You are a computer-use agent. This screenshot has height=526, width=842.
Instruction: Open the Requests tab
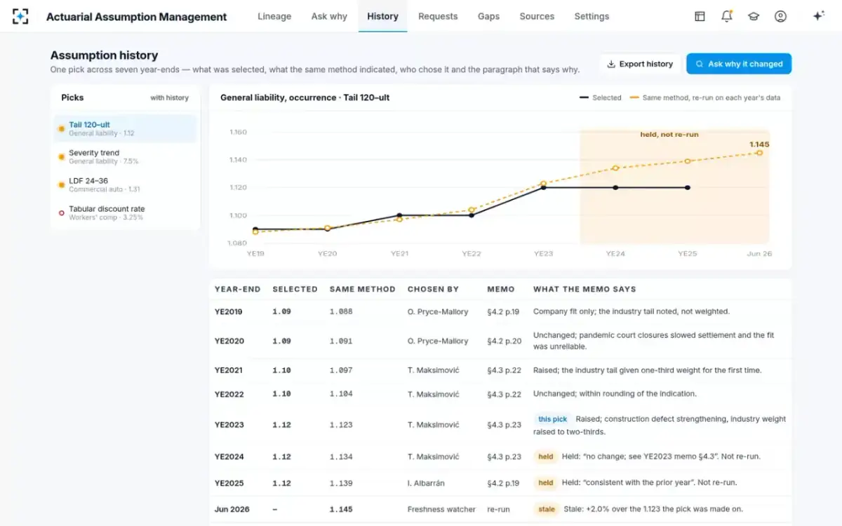(x=438, y=16)
